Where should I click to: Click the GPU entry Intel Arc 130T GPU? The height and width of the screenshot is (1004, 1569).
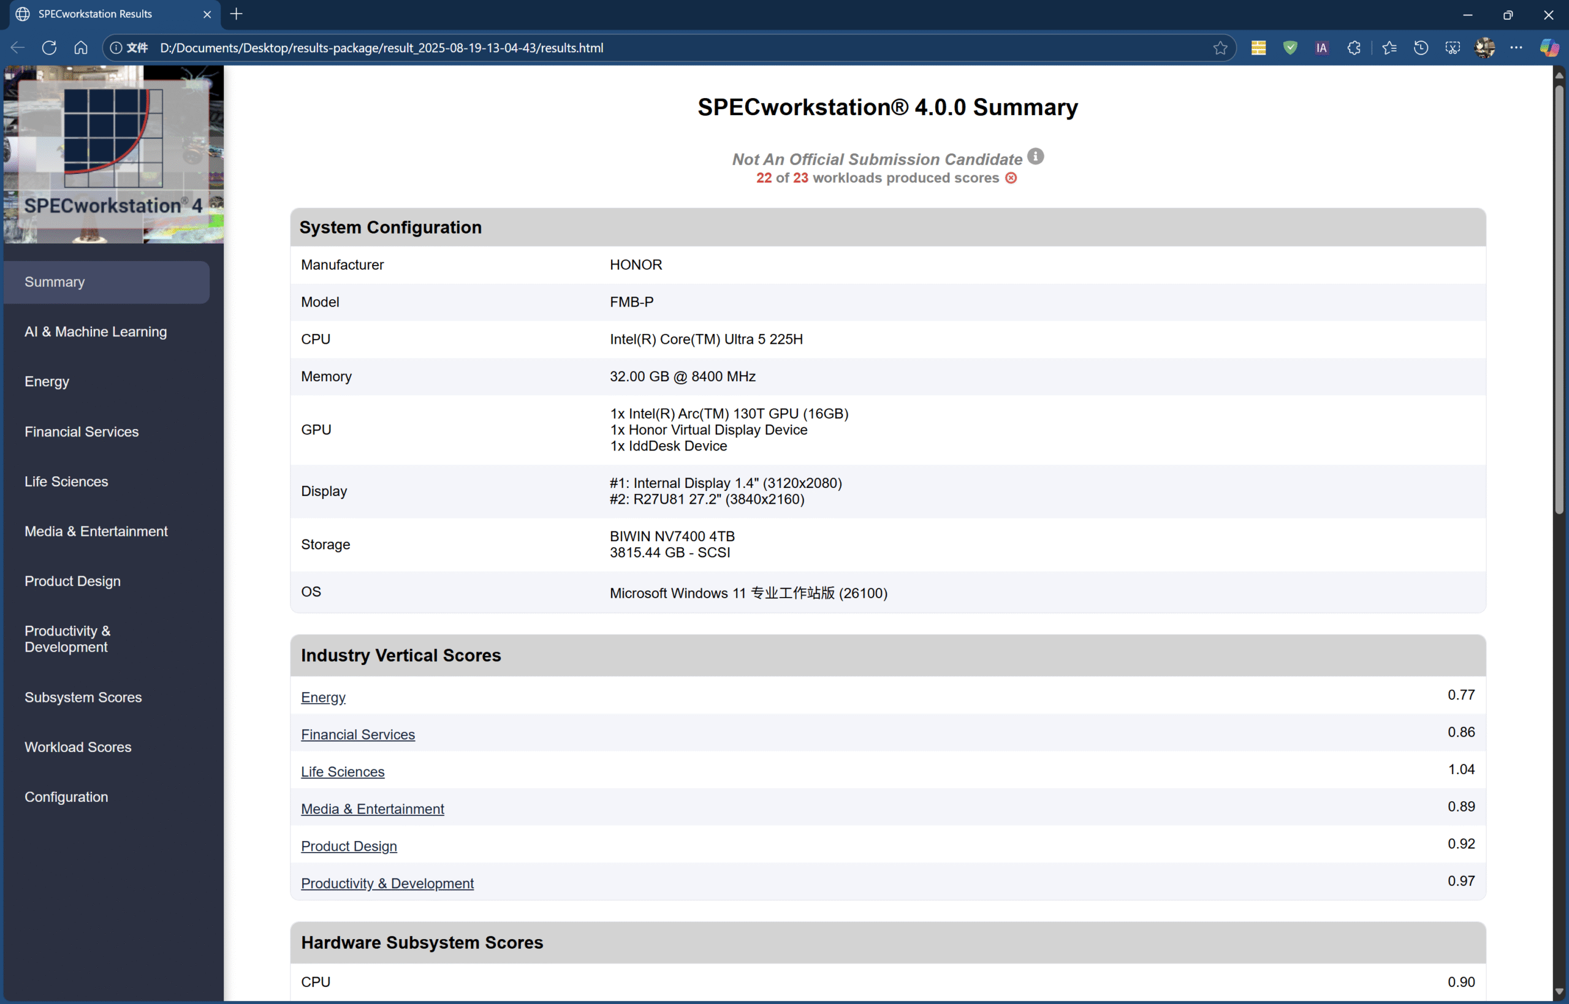[x=729, y=413]
